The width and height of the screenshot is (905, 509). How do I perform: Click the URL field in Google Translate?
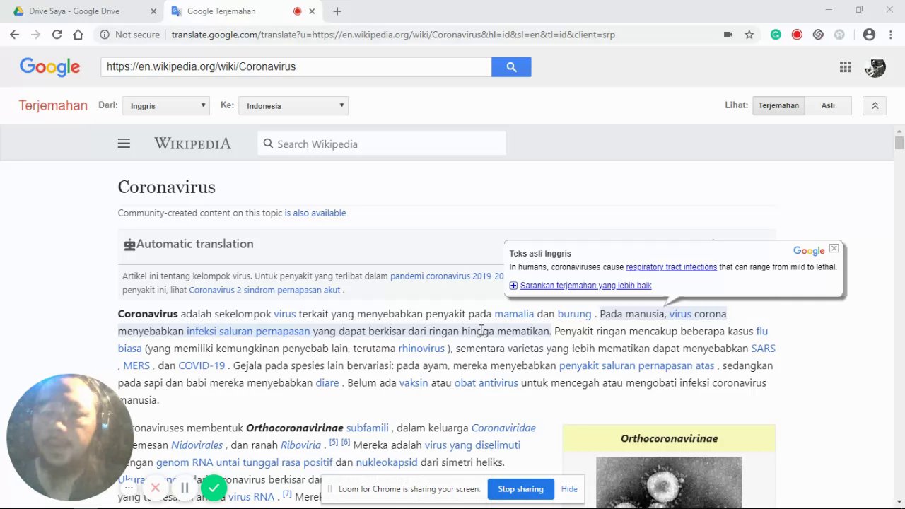tap(296, 66)
